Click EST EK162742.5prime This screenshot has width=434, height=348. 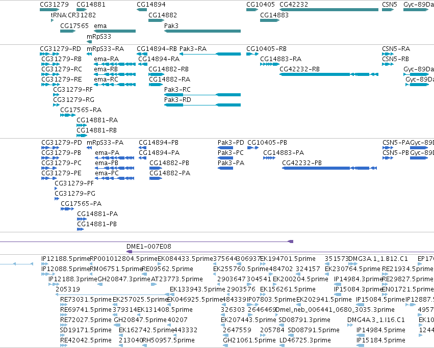146,330
